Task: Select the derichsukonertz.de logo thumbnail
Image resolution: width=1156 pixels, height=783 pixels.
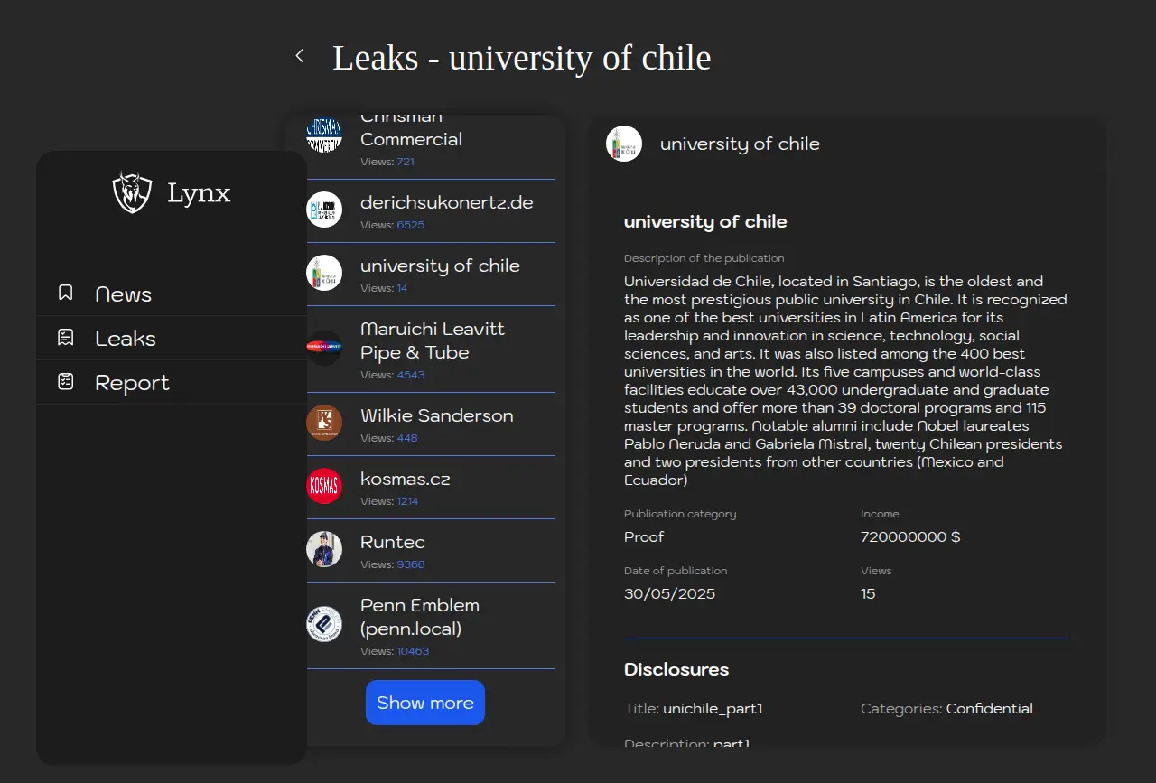Action: (x=324, y=210)
